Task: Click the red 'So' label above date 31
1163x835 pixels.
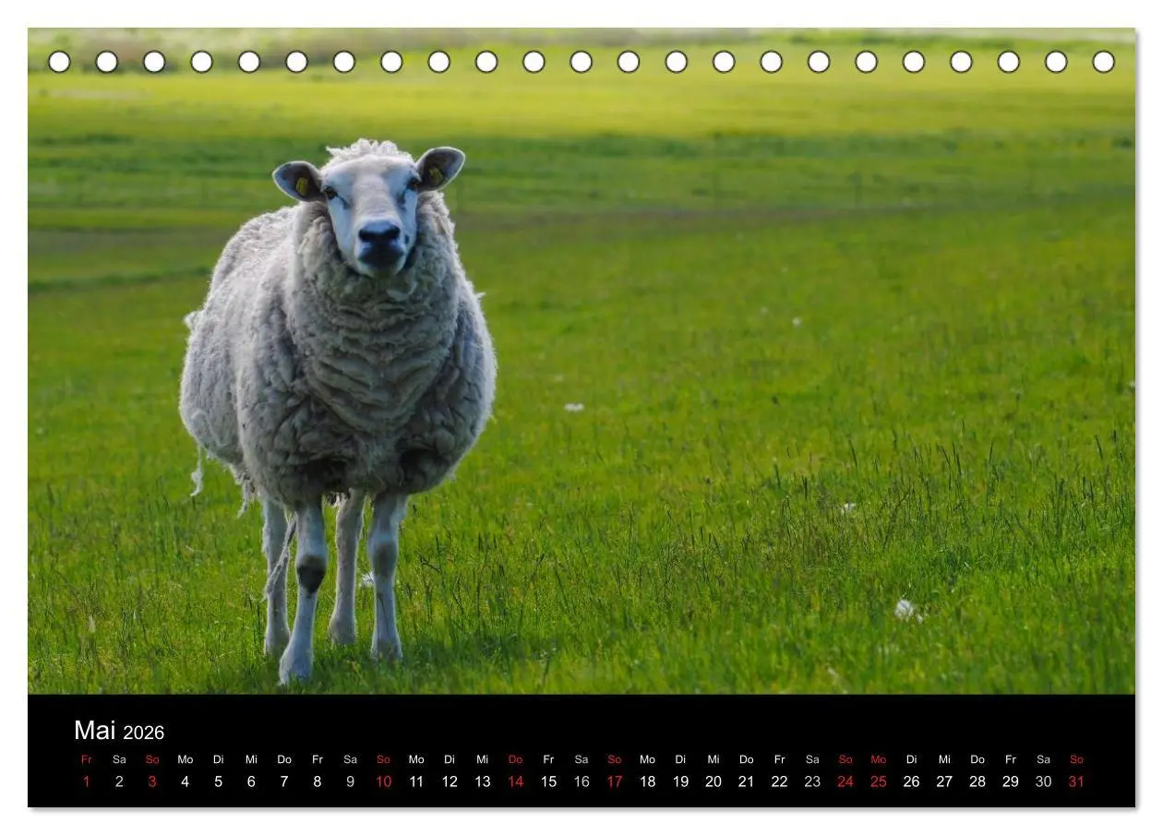Action: coord(1076,760)
